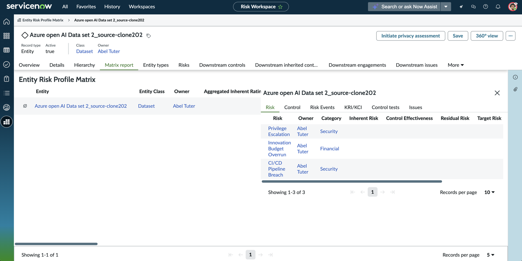This screenshot has width=522, height=261.
Task: Go to last page in risk panel
Action: pos(392,192)
